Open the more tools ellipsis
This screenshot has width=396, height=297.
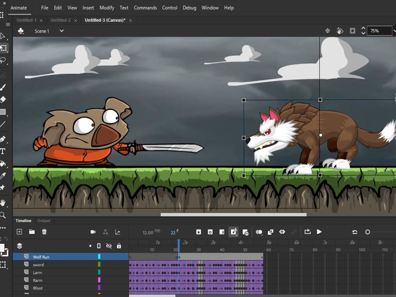tap(3, 228)
